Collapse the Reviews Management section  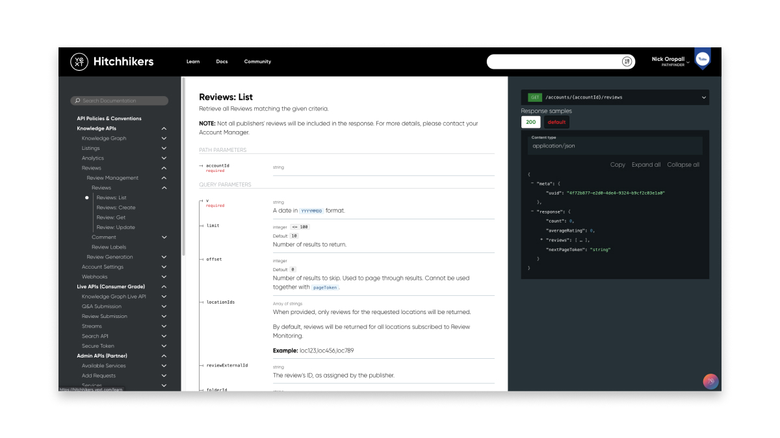pyautogui.click(x=164, y=177)
